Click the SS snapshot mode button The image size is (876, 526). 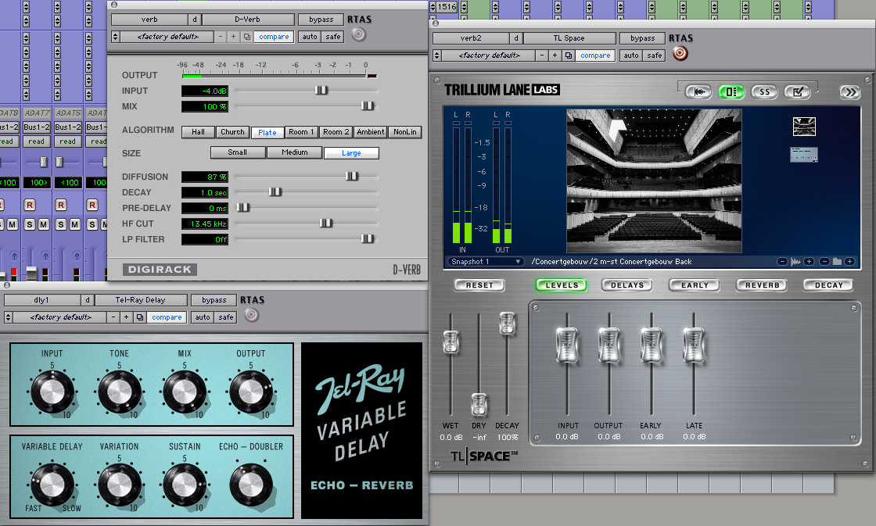764,91
